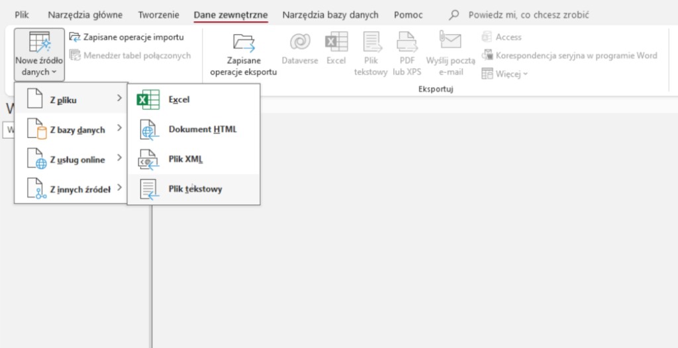Click the Powiedz mi search field
678x348 pixels.
tap(528, 15)
